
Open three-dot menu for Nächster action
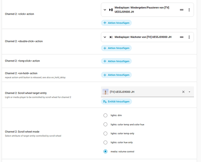189,37
